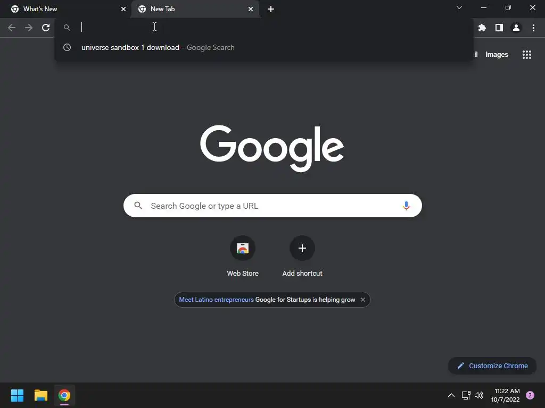The width and height of the screenshot is (545, 408).
Task: Click the Add shortcut label text
Action: tap(302, 274)
